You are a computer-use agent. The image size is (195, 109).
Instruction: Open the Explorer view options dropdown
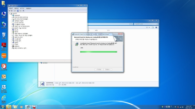tap(149, 27)
